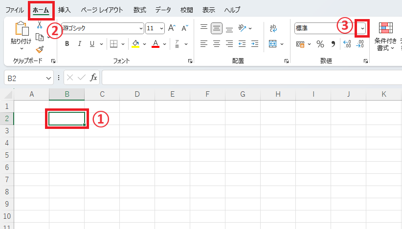Switch to the 数式 tab
This screenshot has height=229, width=402.
(x=140, y=10)
